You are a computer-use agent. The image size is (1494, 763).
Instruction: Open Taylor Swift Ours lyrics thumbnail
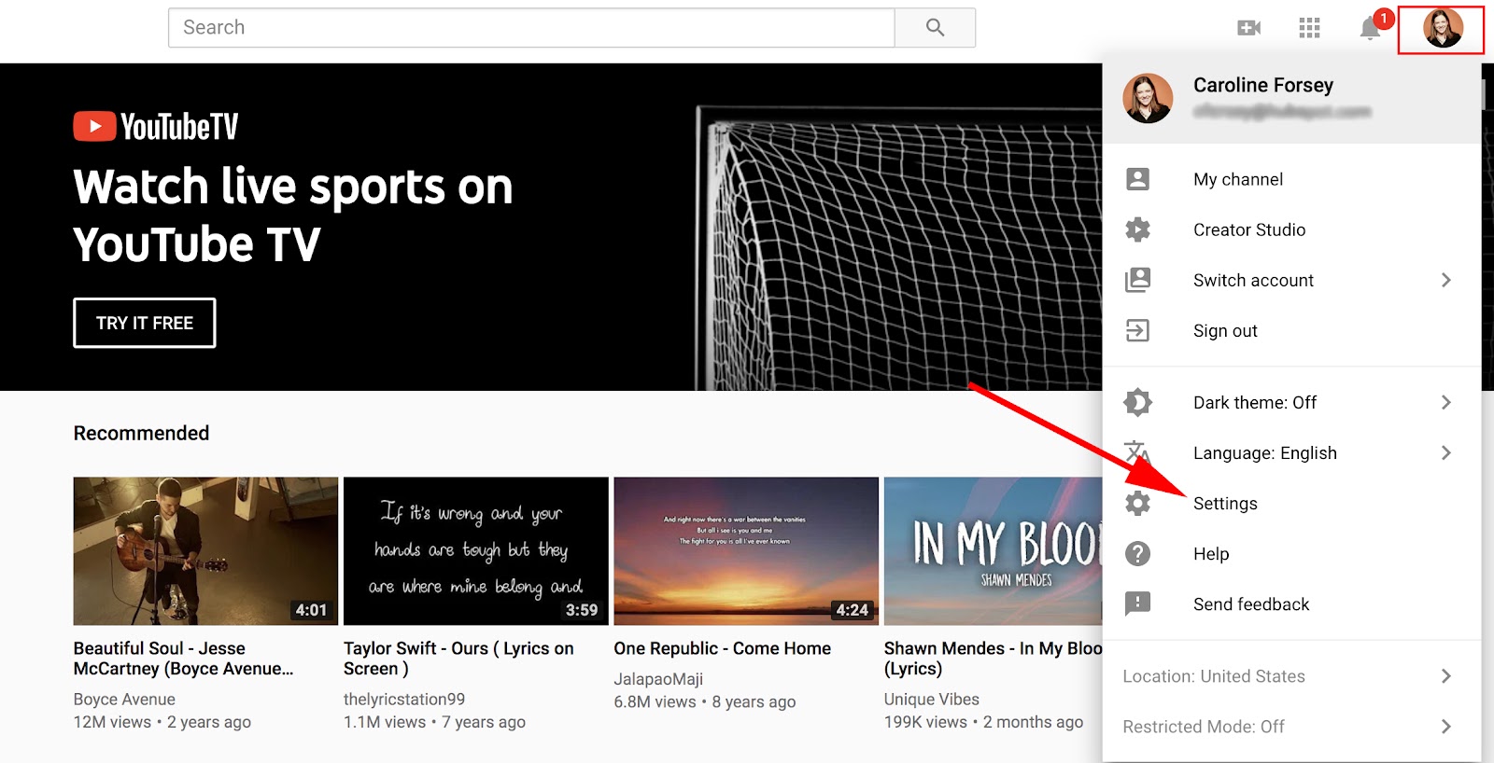pyautogui.click(x=476, y=551)
